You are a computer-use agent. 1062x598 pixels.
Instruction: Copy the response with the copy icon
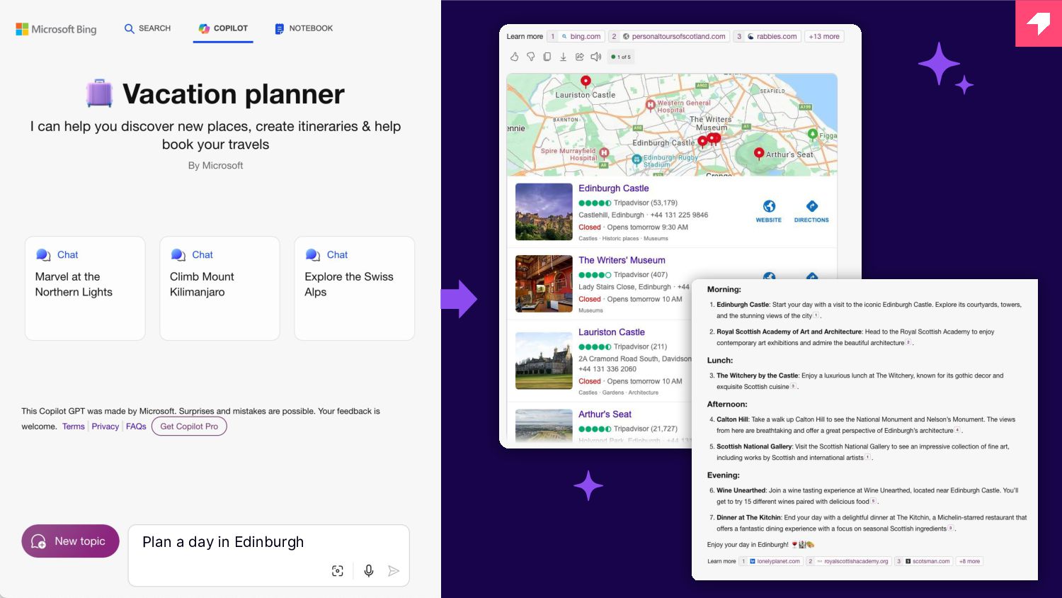[x=547, y=57]
